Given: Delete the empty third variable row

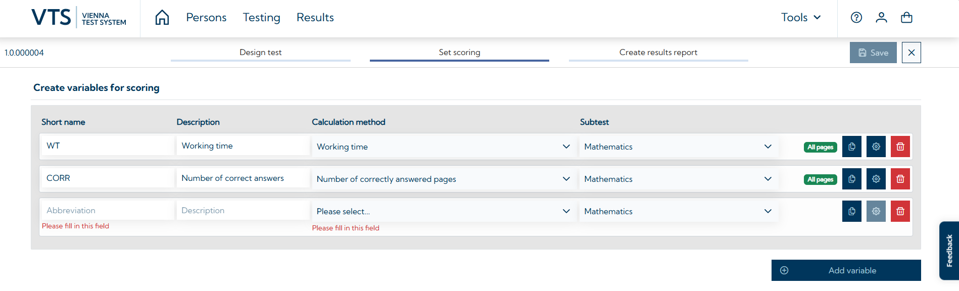Looking at the screenshot, I should pos(900,211).
